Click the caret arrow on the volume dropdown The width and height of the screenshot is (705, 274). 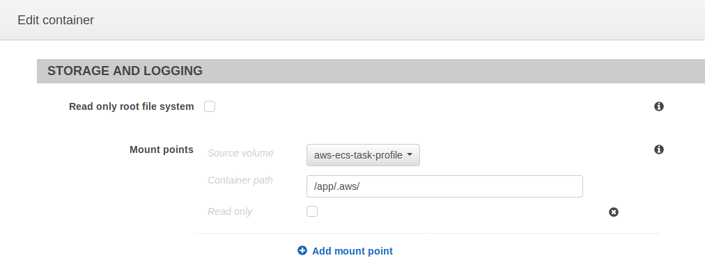(410, 154)
